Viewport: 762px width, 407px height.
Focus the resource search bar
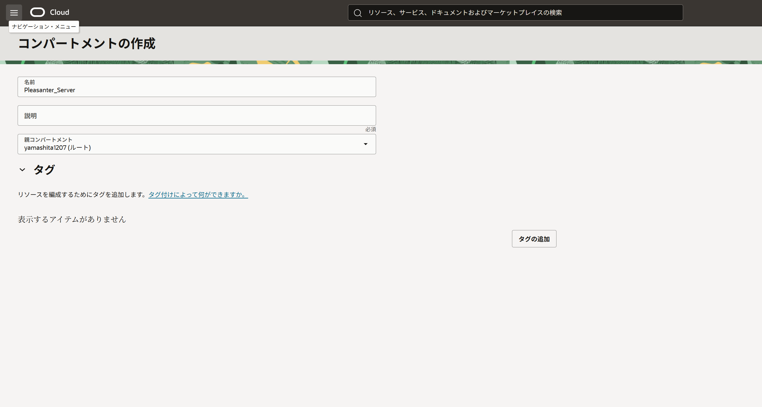[x=515, y=13]
